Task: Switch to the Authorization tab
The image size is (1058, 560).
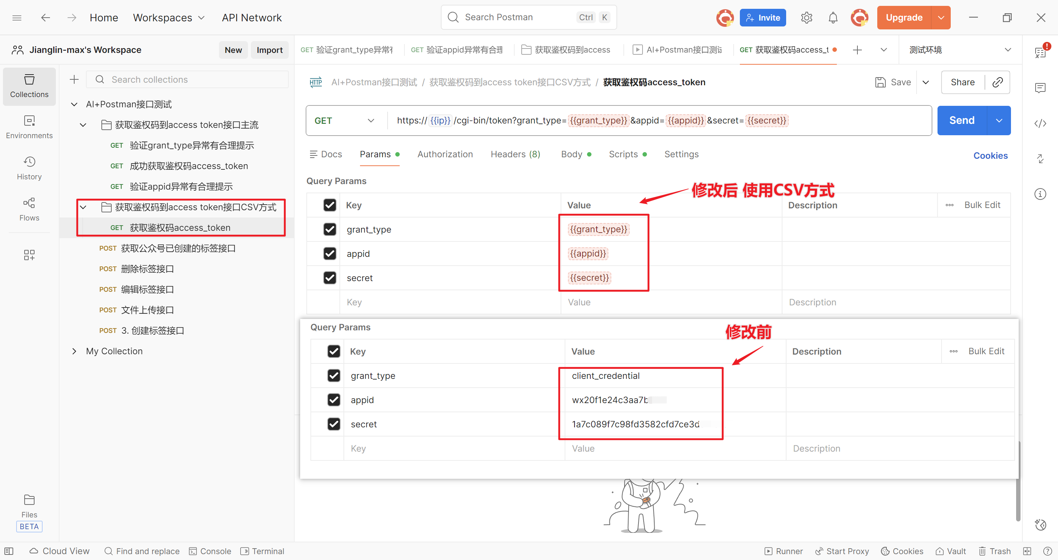Action: tap(445, 154)
